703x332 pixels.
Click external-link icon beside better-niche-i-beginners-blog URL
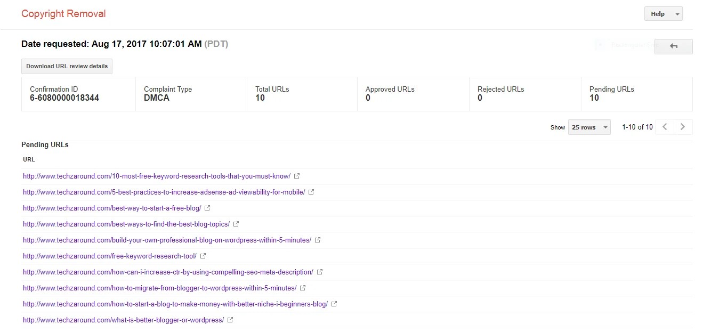tap(334, 304)
